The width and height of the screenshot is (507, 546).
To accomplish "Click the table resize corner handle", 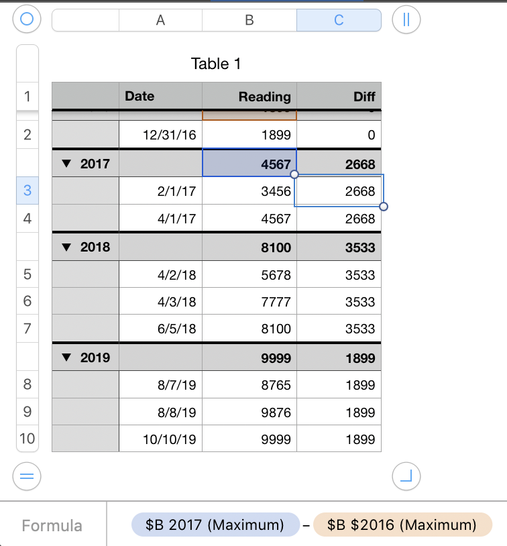I will click(406, 476).
